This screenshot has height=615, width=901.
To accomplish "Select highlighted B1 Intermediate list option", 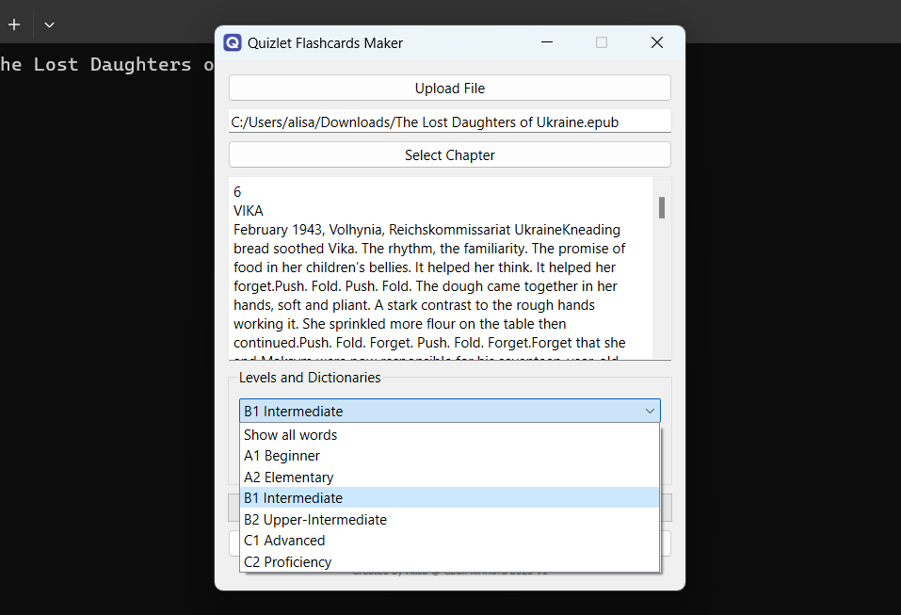I will point(449,498).
